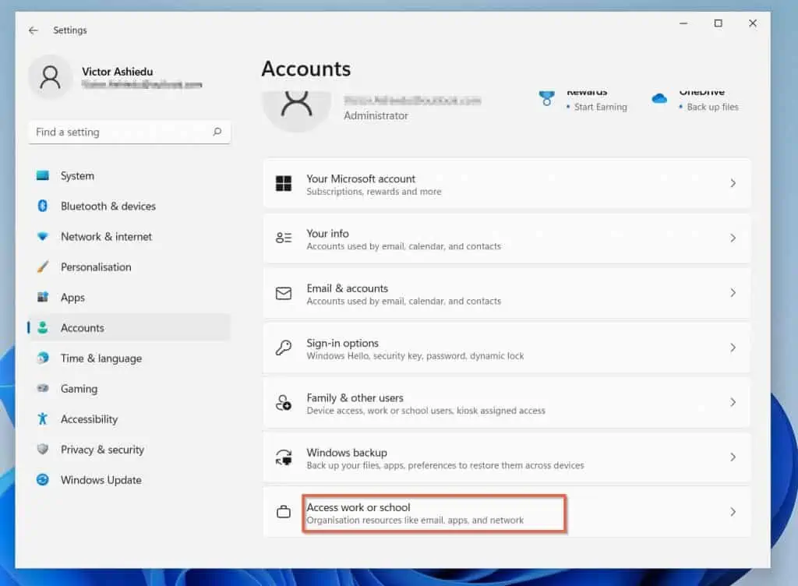Select the Windows Update icon
This screenshot has height=586, width=798.
[44, 480]
